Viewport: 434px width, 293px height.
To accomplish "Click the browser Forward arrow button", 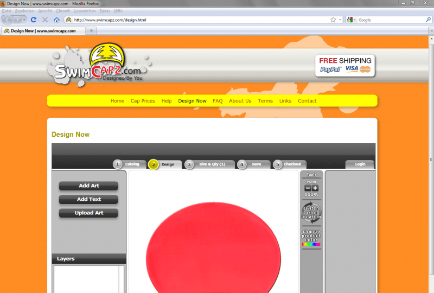I will 17,20.
